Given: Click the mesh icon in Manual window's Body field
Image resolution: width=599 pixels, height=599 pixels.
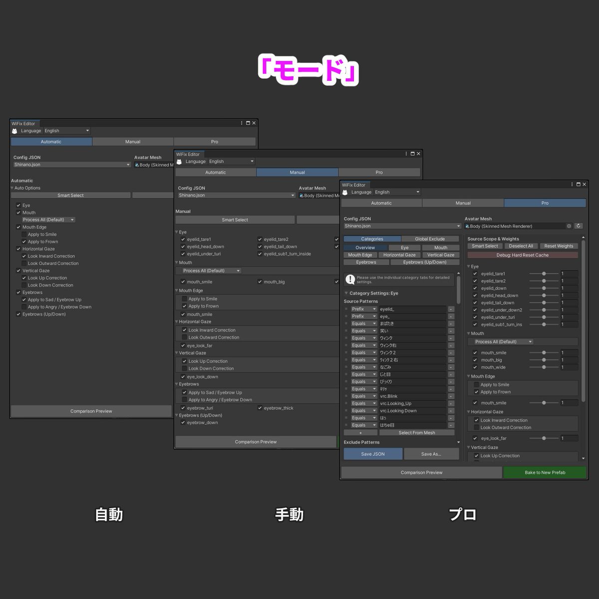Looking at the screenshot, I should tap(302, 196).
